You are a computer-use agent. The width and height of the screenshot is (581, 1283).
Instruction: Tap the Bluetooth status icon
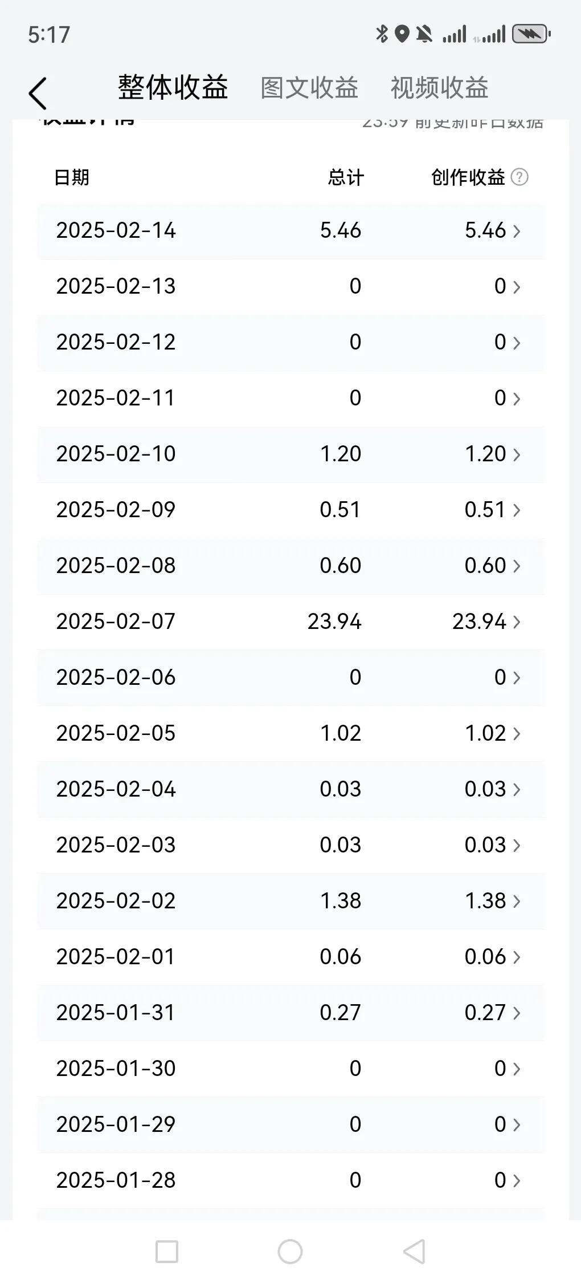tap(382, 34)
